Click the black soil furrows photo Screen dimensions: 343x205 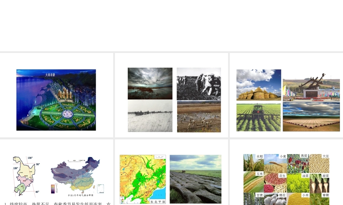pyautogui.click(x=196, y=179)
